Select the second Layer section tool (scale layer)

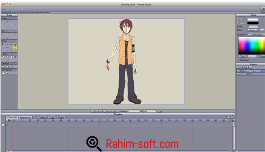click(x=7, y=57)
